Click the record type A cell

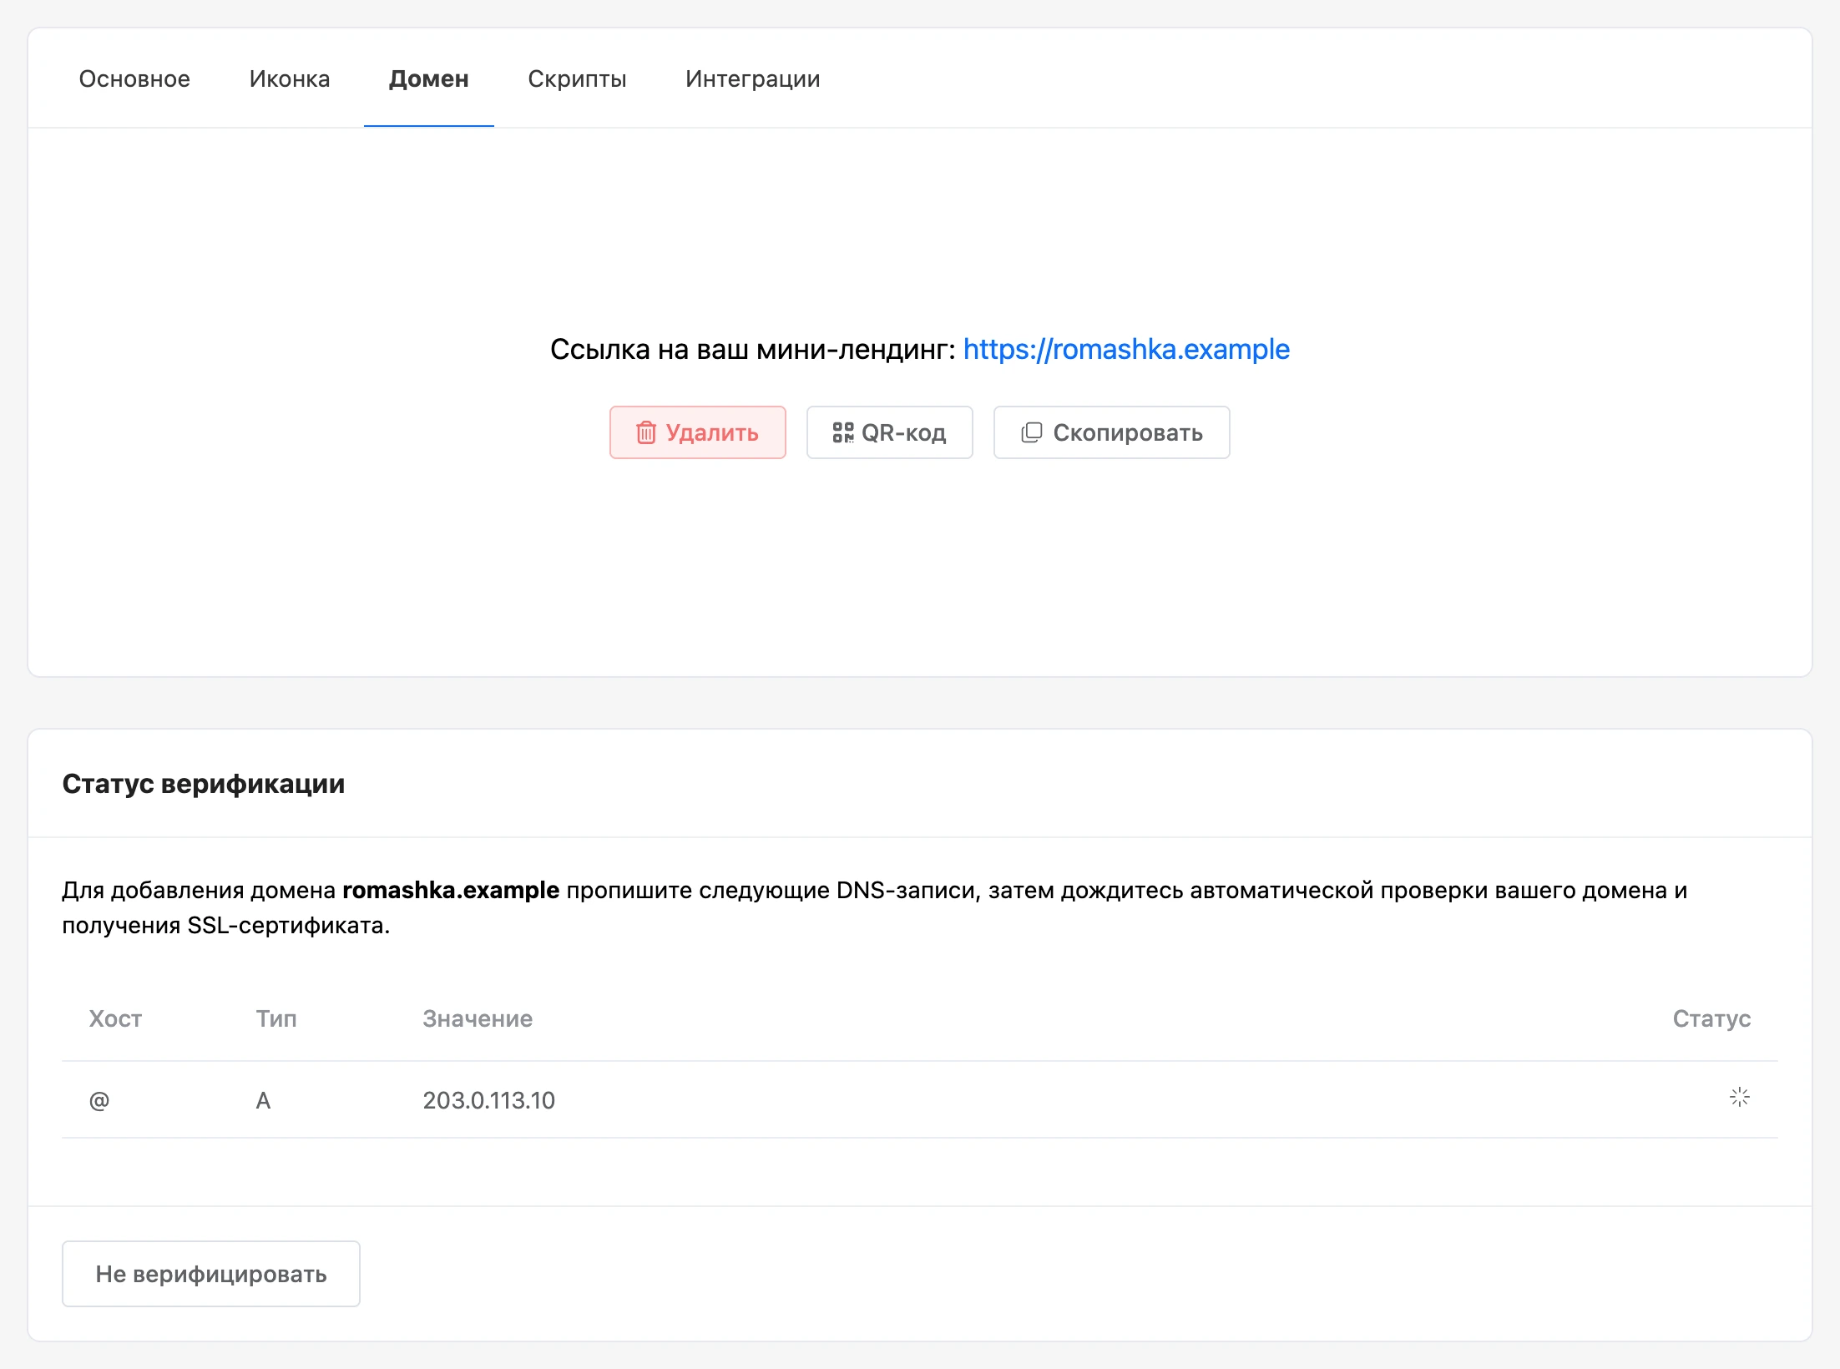click(263, 1100)
